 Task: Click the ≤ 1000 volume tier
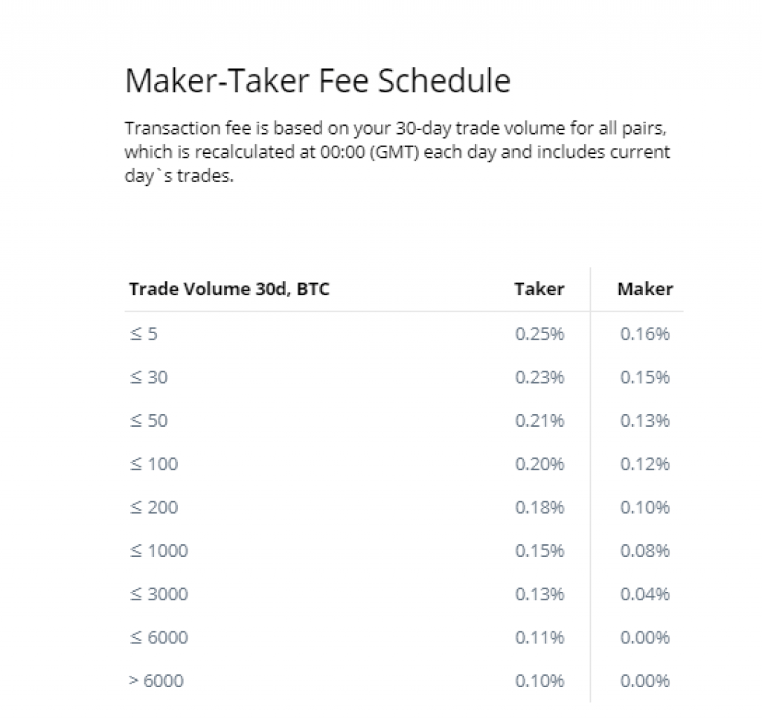[159, 550]
